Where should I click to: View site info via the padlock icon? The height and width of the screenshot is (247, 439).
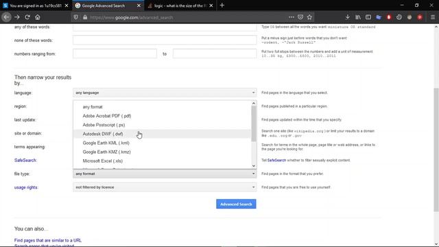[85, 17]
